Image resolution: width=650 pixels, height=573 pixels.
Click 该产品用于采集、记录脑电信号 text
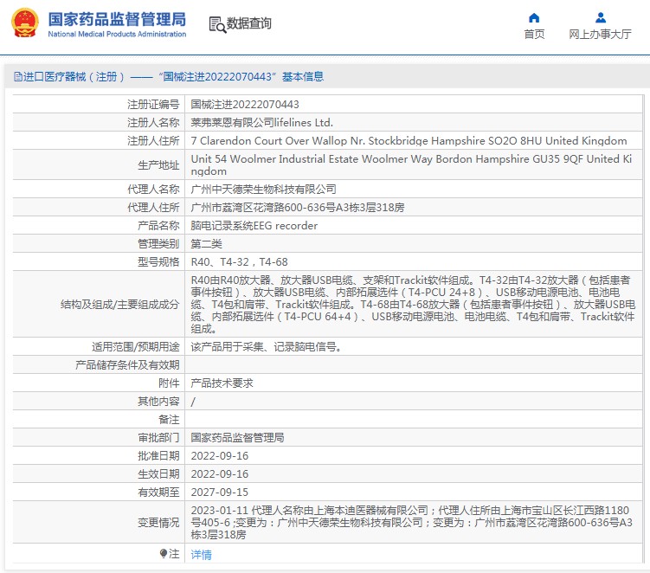click(x=266, y=347)
